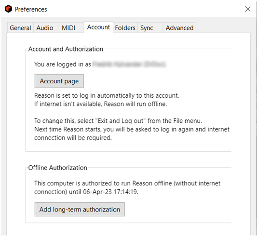Click the line "This computer is authorized to run"

(127, 183)
